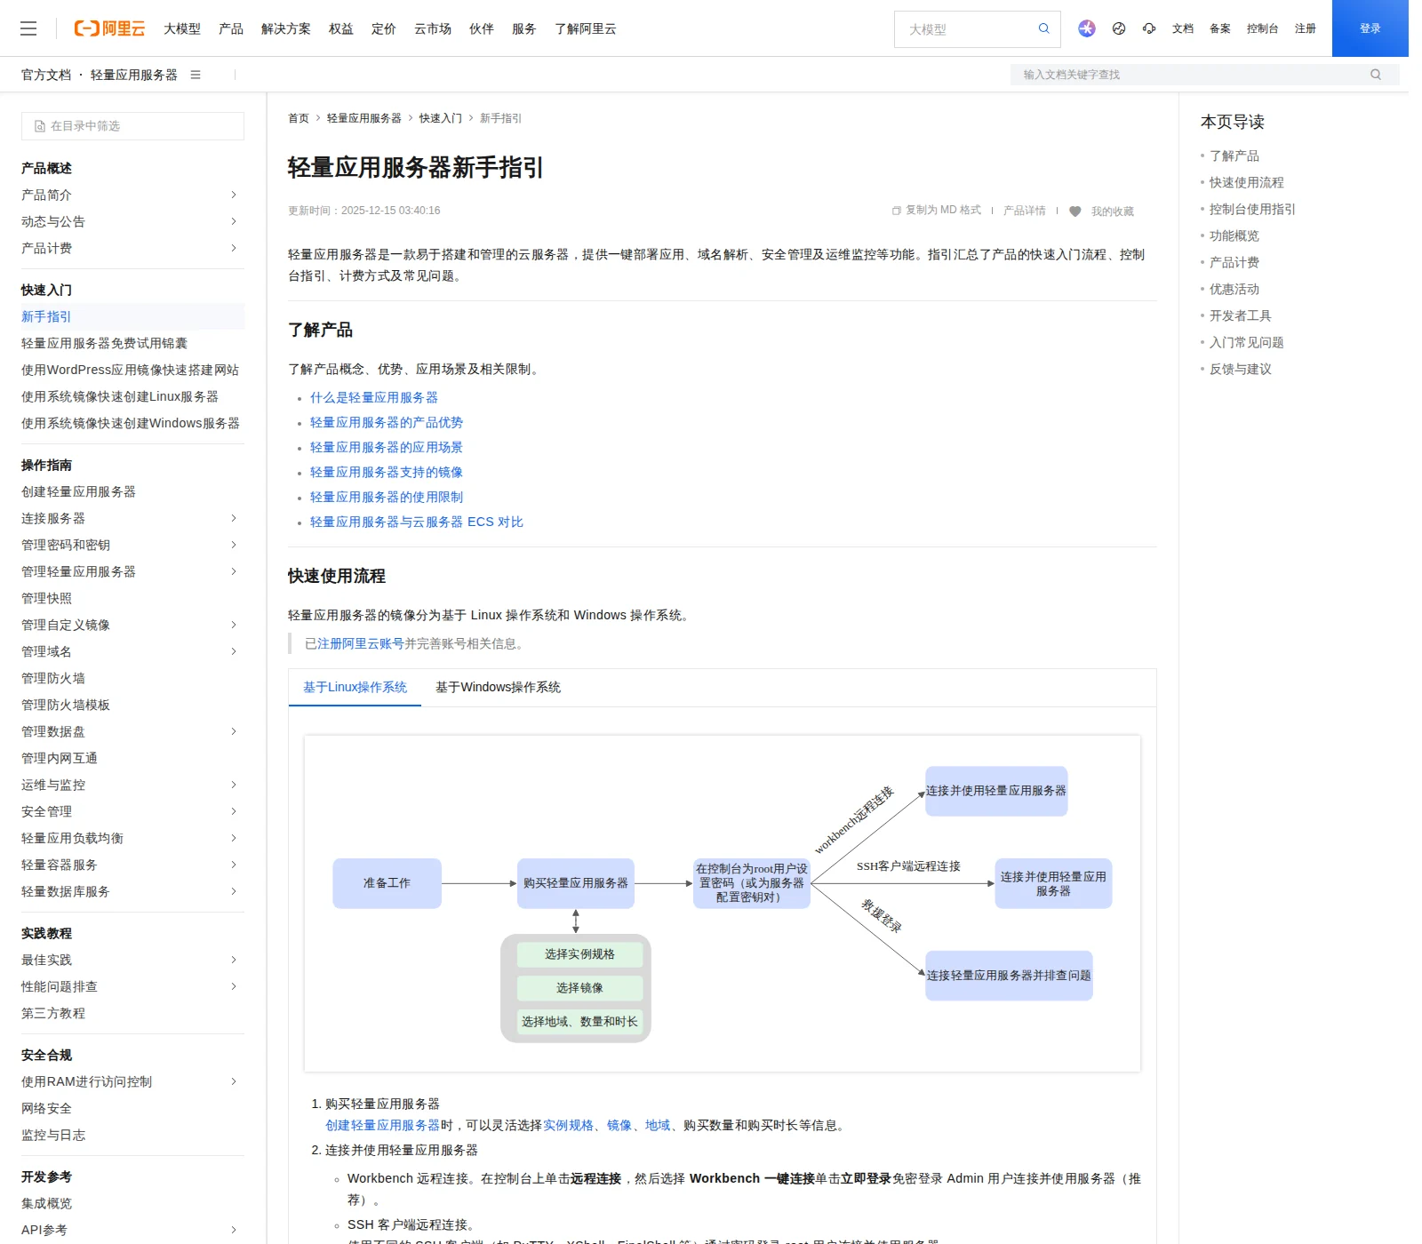
Task: Click 备案 in the header
Action: pos(1220,28)
